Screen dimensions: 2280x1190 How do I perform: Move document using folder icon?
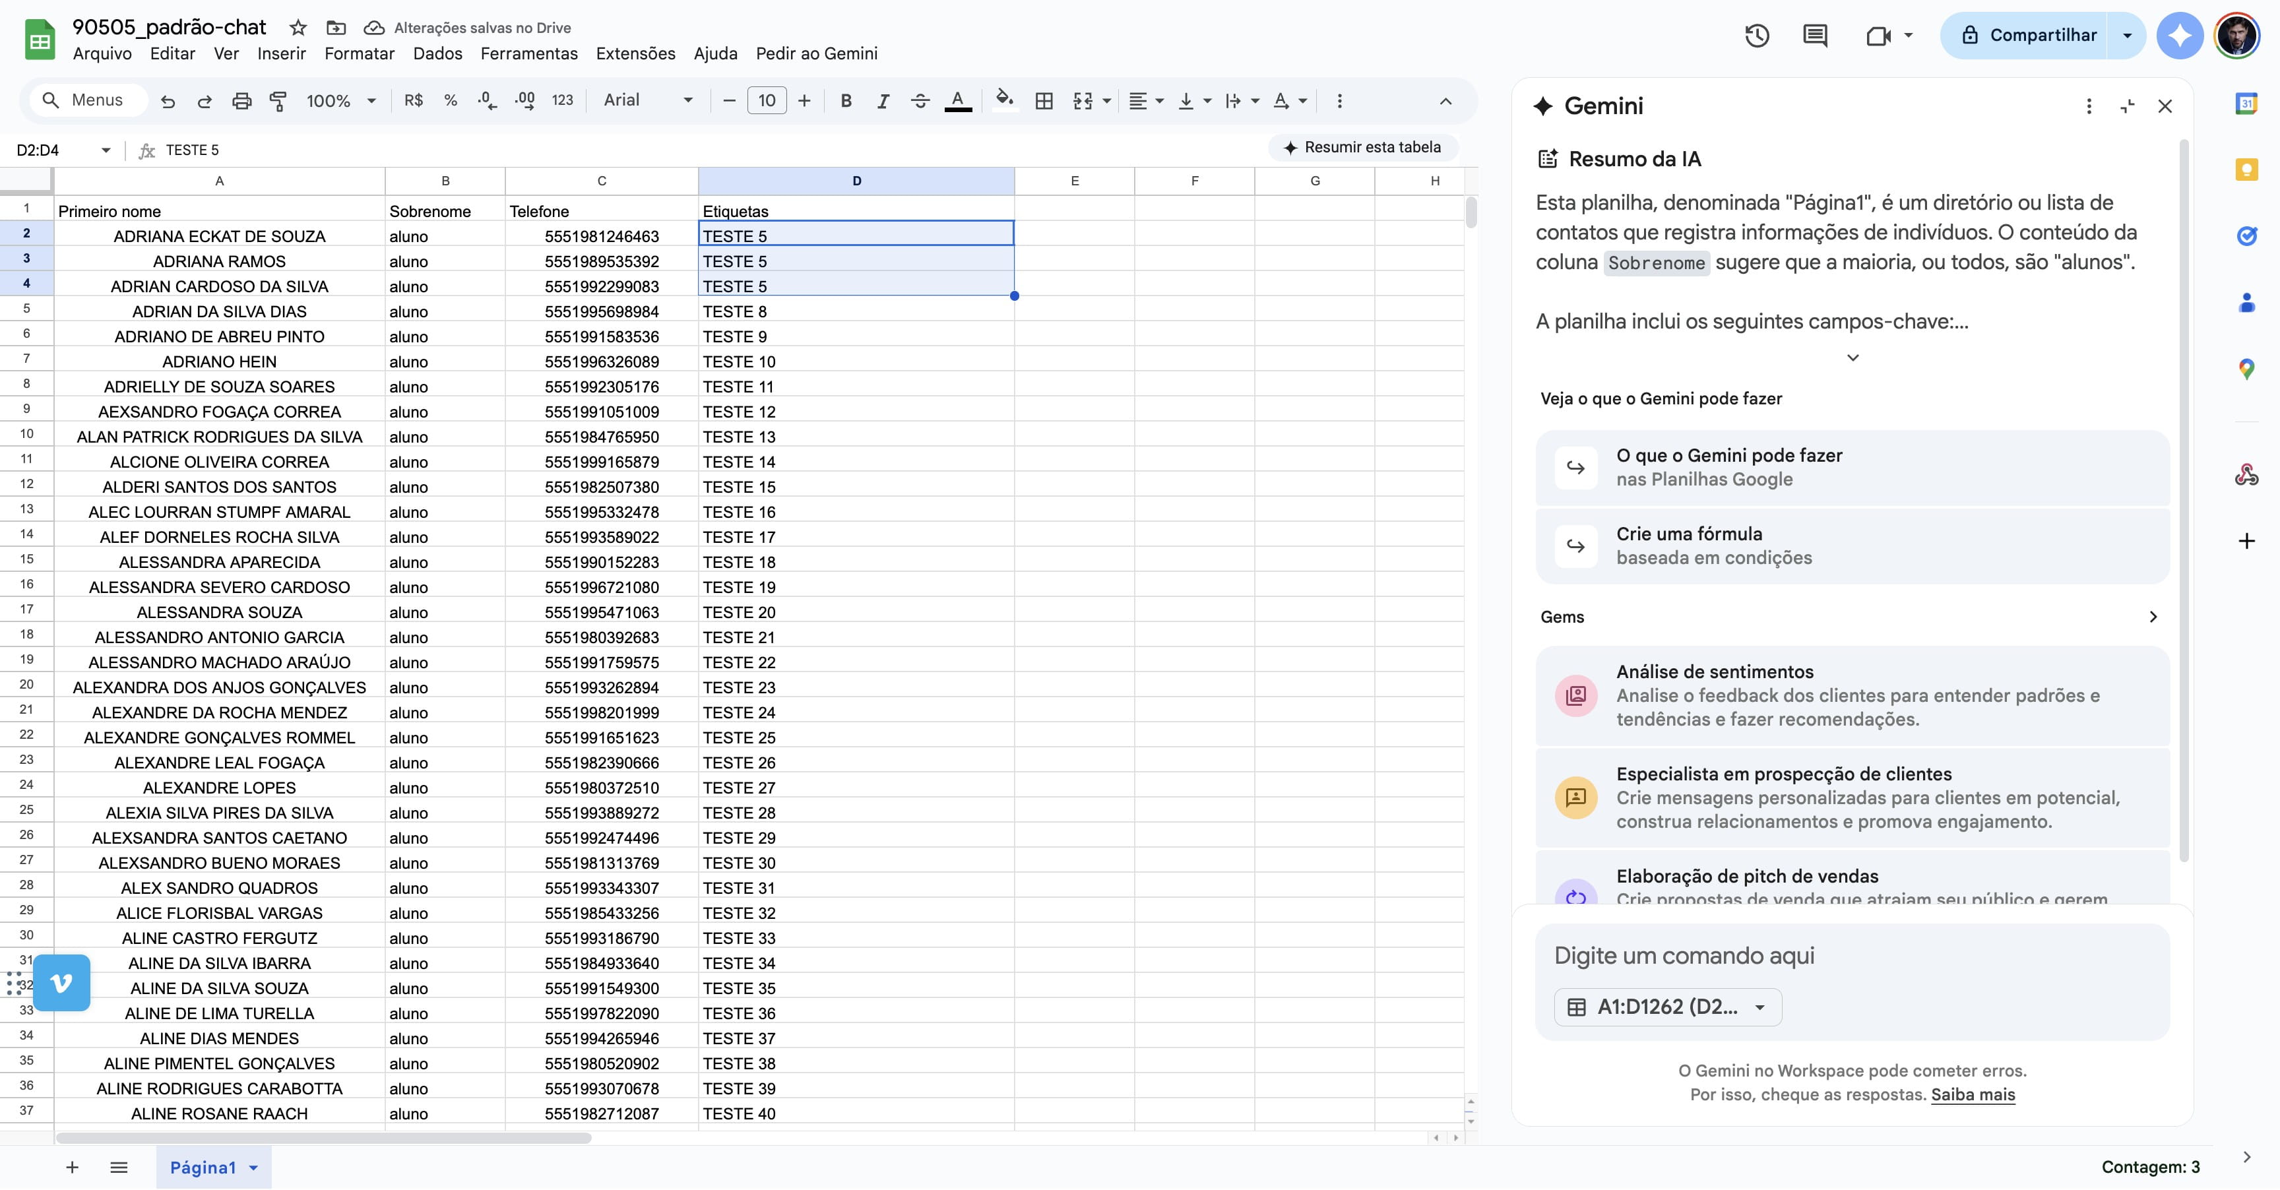pyautogui.click(x=335, y=28)
